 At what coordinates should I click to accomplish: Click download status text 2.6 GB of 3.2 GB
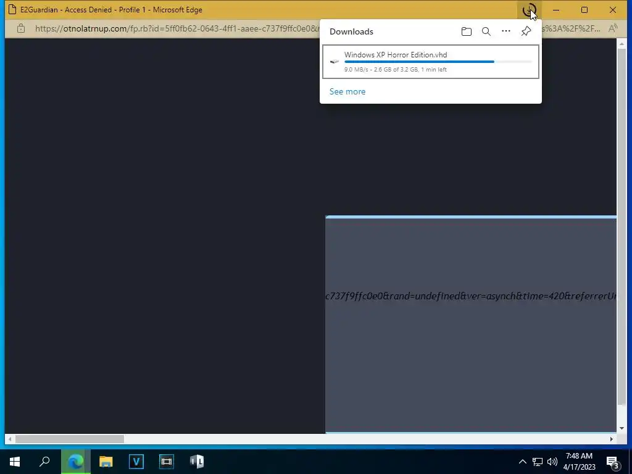(x=396, y=69)
